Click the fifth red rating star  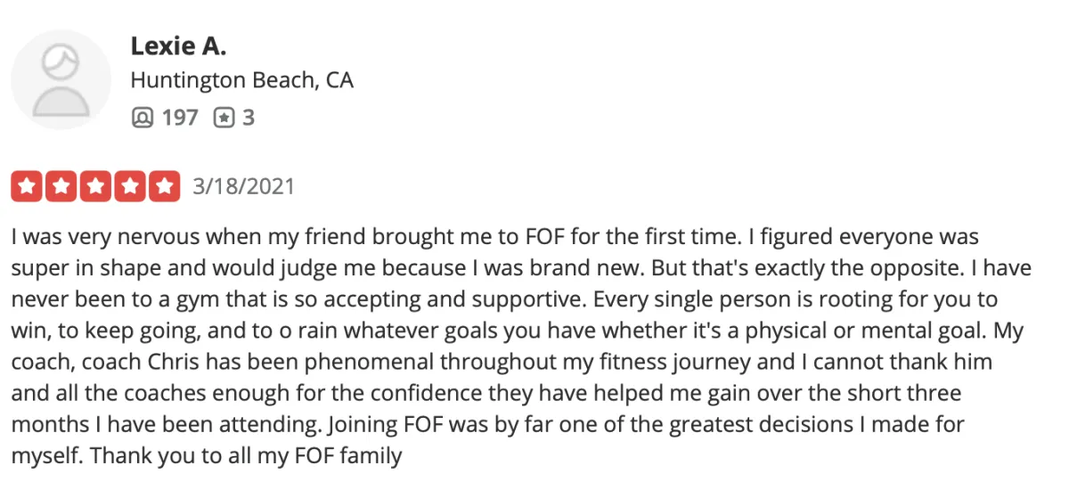[163, 186]
